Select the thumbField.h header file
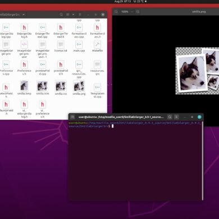Viewport: 219px width, 219px height. coord(6,108)
